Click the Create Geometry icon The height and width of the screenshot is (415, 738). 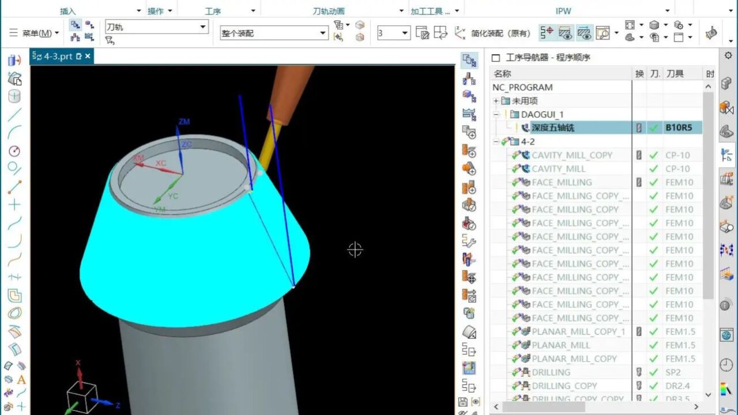469,169
